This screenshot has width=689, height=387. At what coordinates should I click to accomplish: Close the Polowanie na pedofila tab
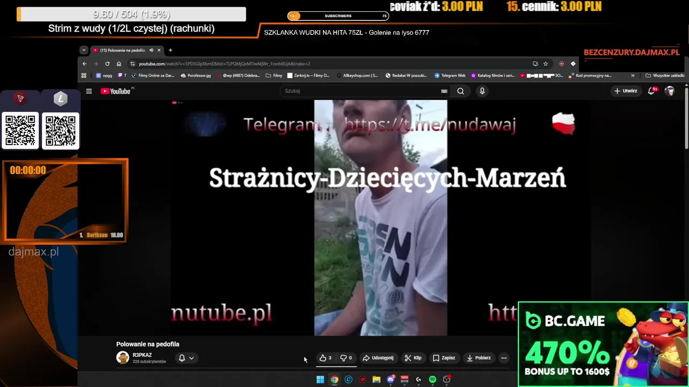(x=159, y=50)
